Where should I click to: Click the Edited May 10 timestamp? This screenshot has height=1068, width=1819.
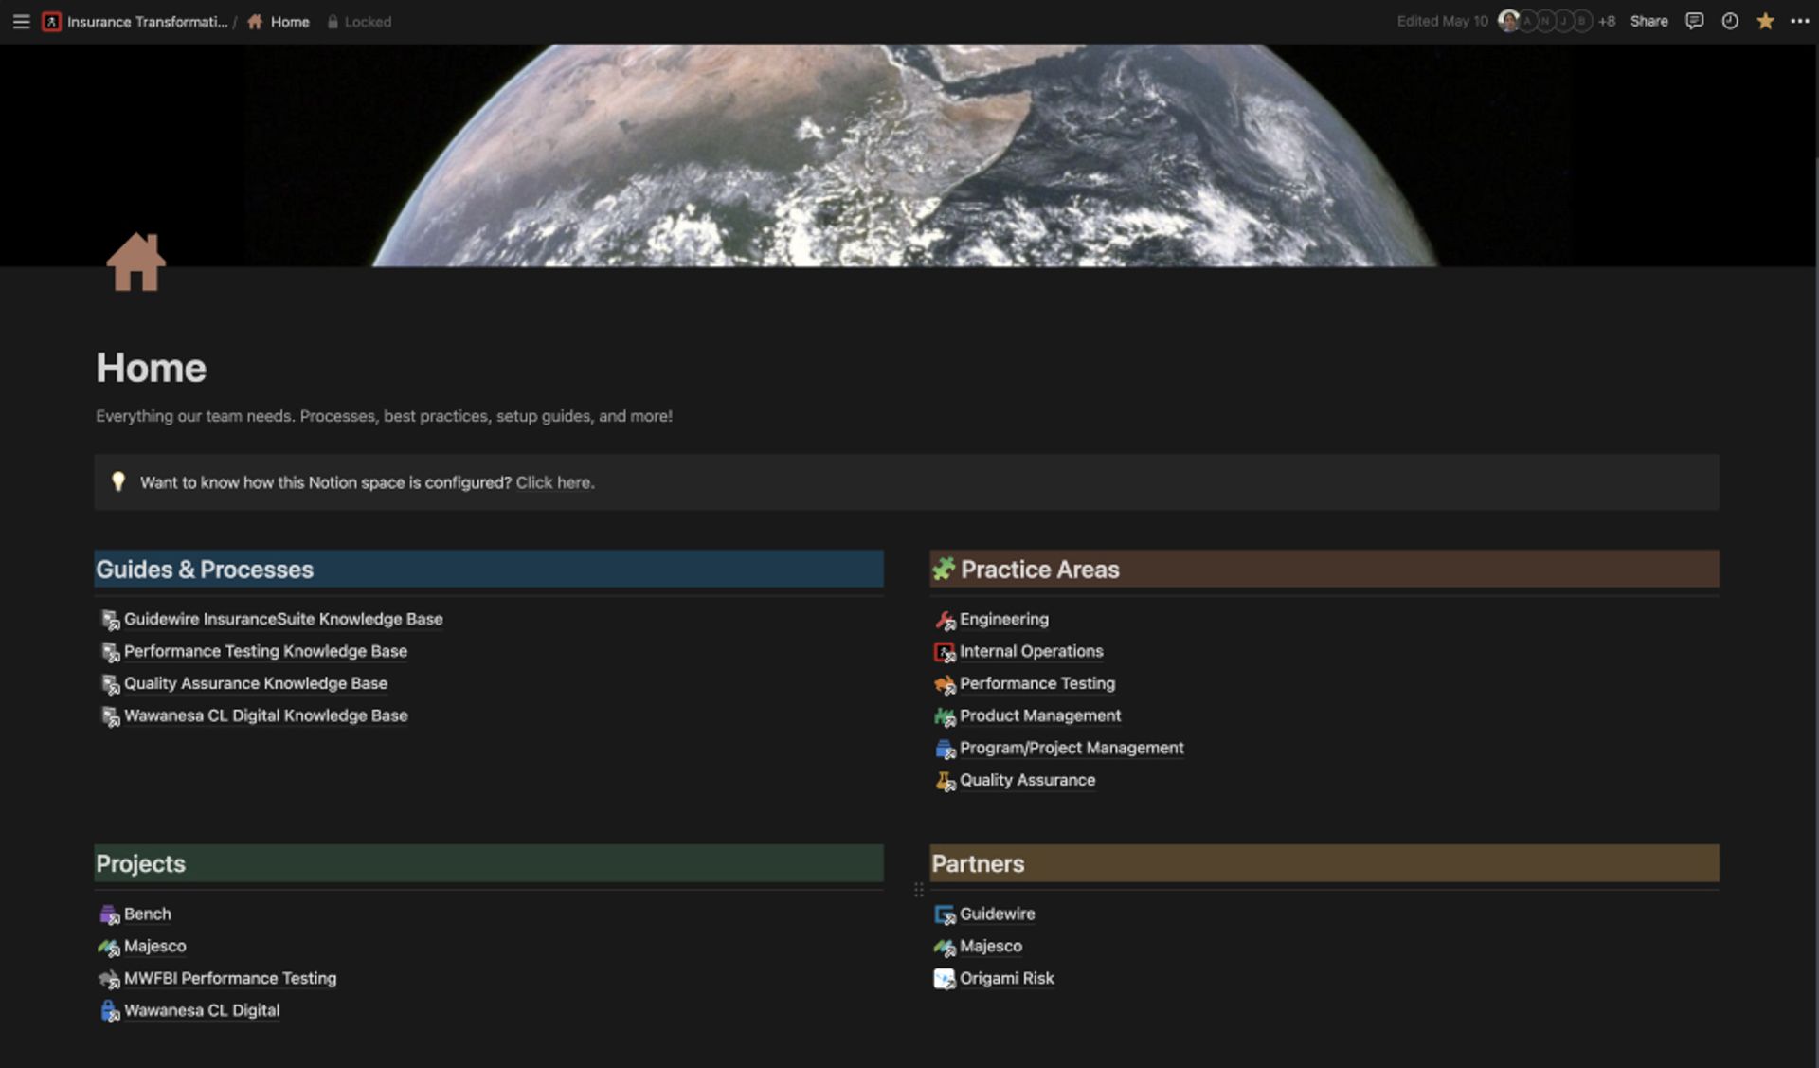coord(1442,21)
